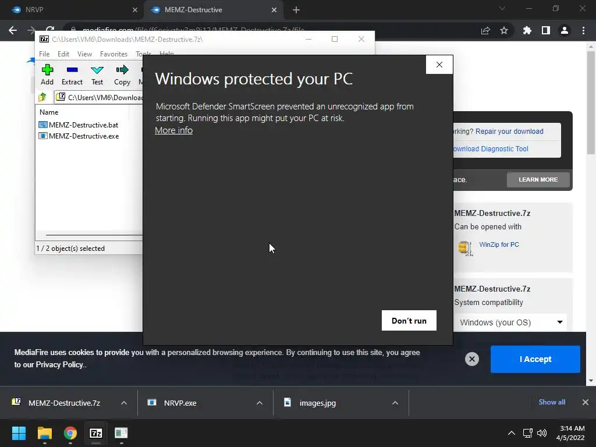The height and width of the screenshot is (447, 596).
Task: Open the Chrome profile icon
Action: pos(565,30)
